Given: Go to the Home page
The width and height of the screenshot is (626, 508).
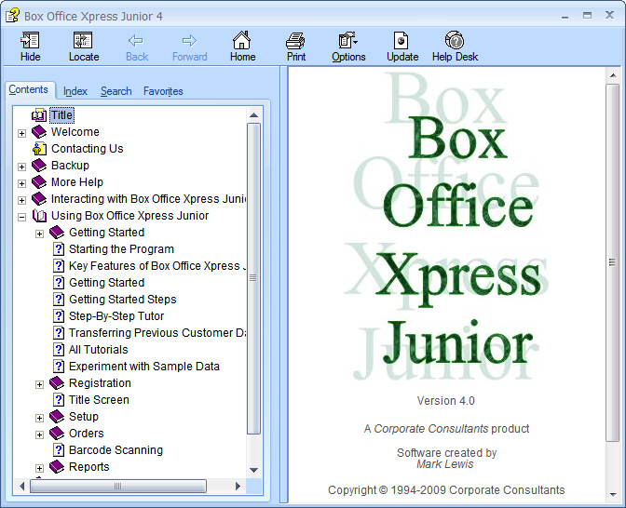Looking at the screenshot, I should (242, 41).
